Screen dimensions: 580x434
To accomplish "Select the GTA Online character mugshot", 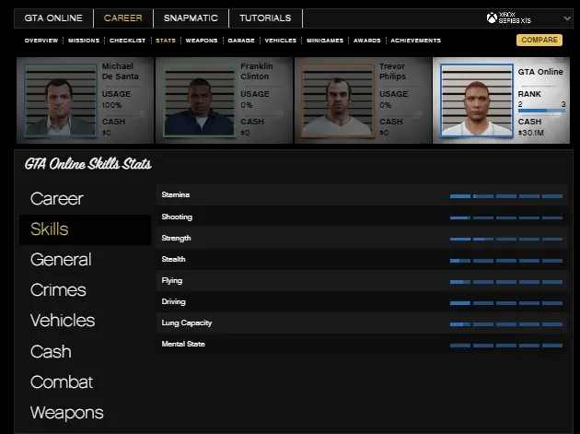I will (x=477, y=100).
